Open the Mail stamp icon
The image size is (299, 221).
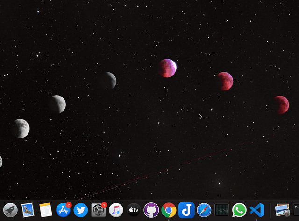click(28, 210)
